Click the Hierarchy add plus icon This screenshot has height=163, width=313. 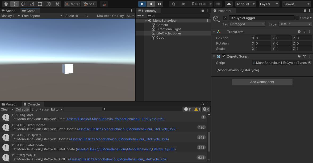(139, 16)
